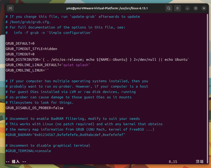
Task: Click the terminal vertical scrollbar
Action: (x=207, y=88)
